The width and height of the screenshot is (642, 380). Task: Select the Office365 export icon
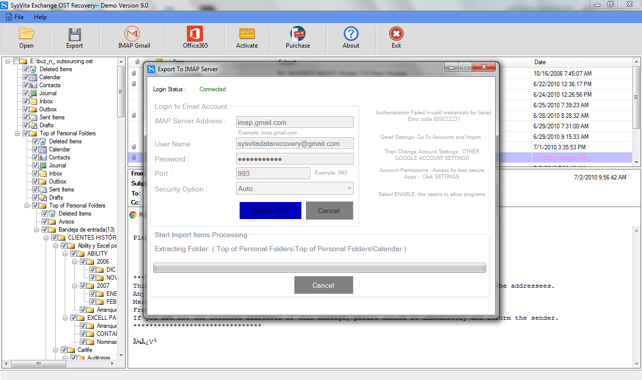[194, 38]
